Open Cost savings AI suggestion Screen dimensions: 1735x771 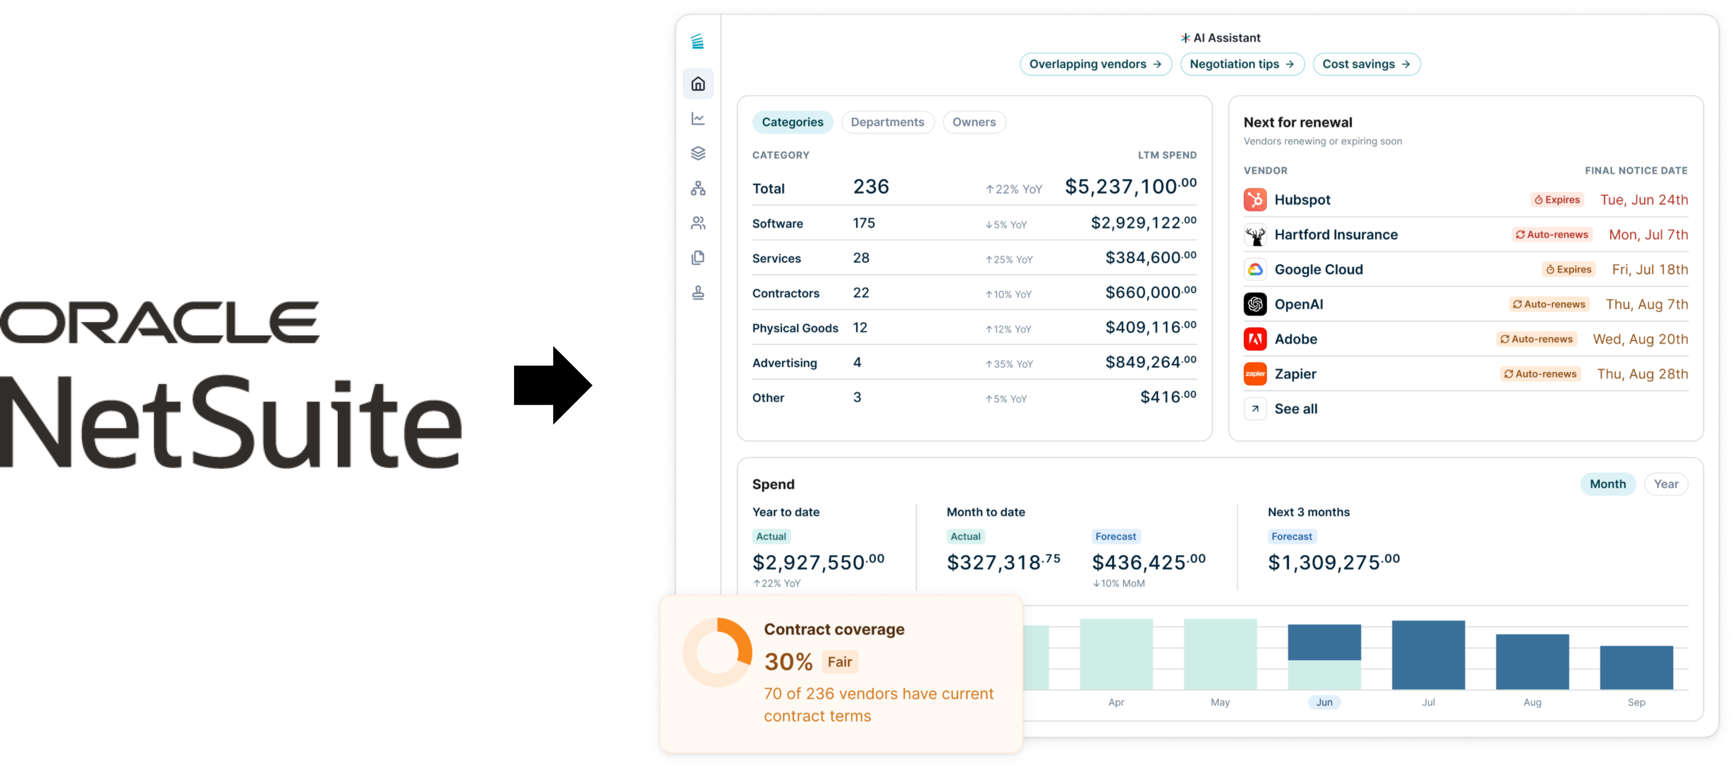click(x=1366, y=64)
